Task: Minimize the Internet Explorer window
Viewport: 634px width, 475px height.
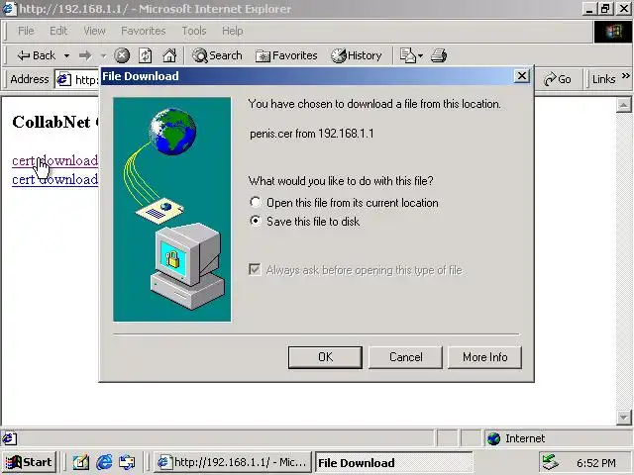Action: (589, 9)
